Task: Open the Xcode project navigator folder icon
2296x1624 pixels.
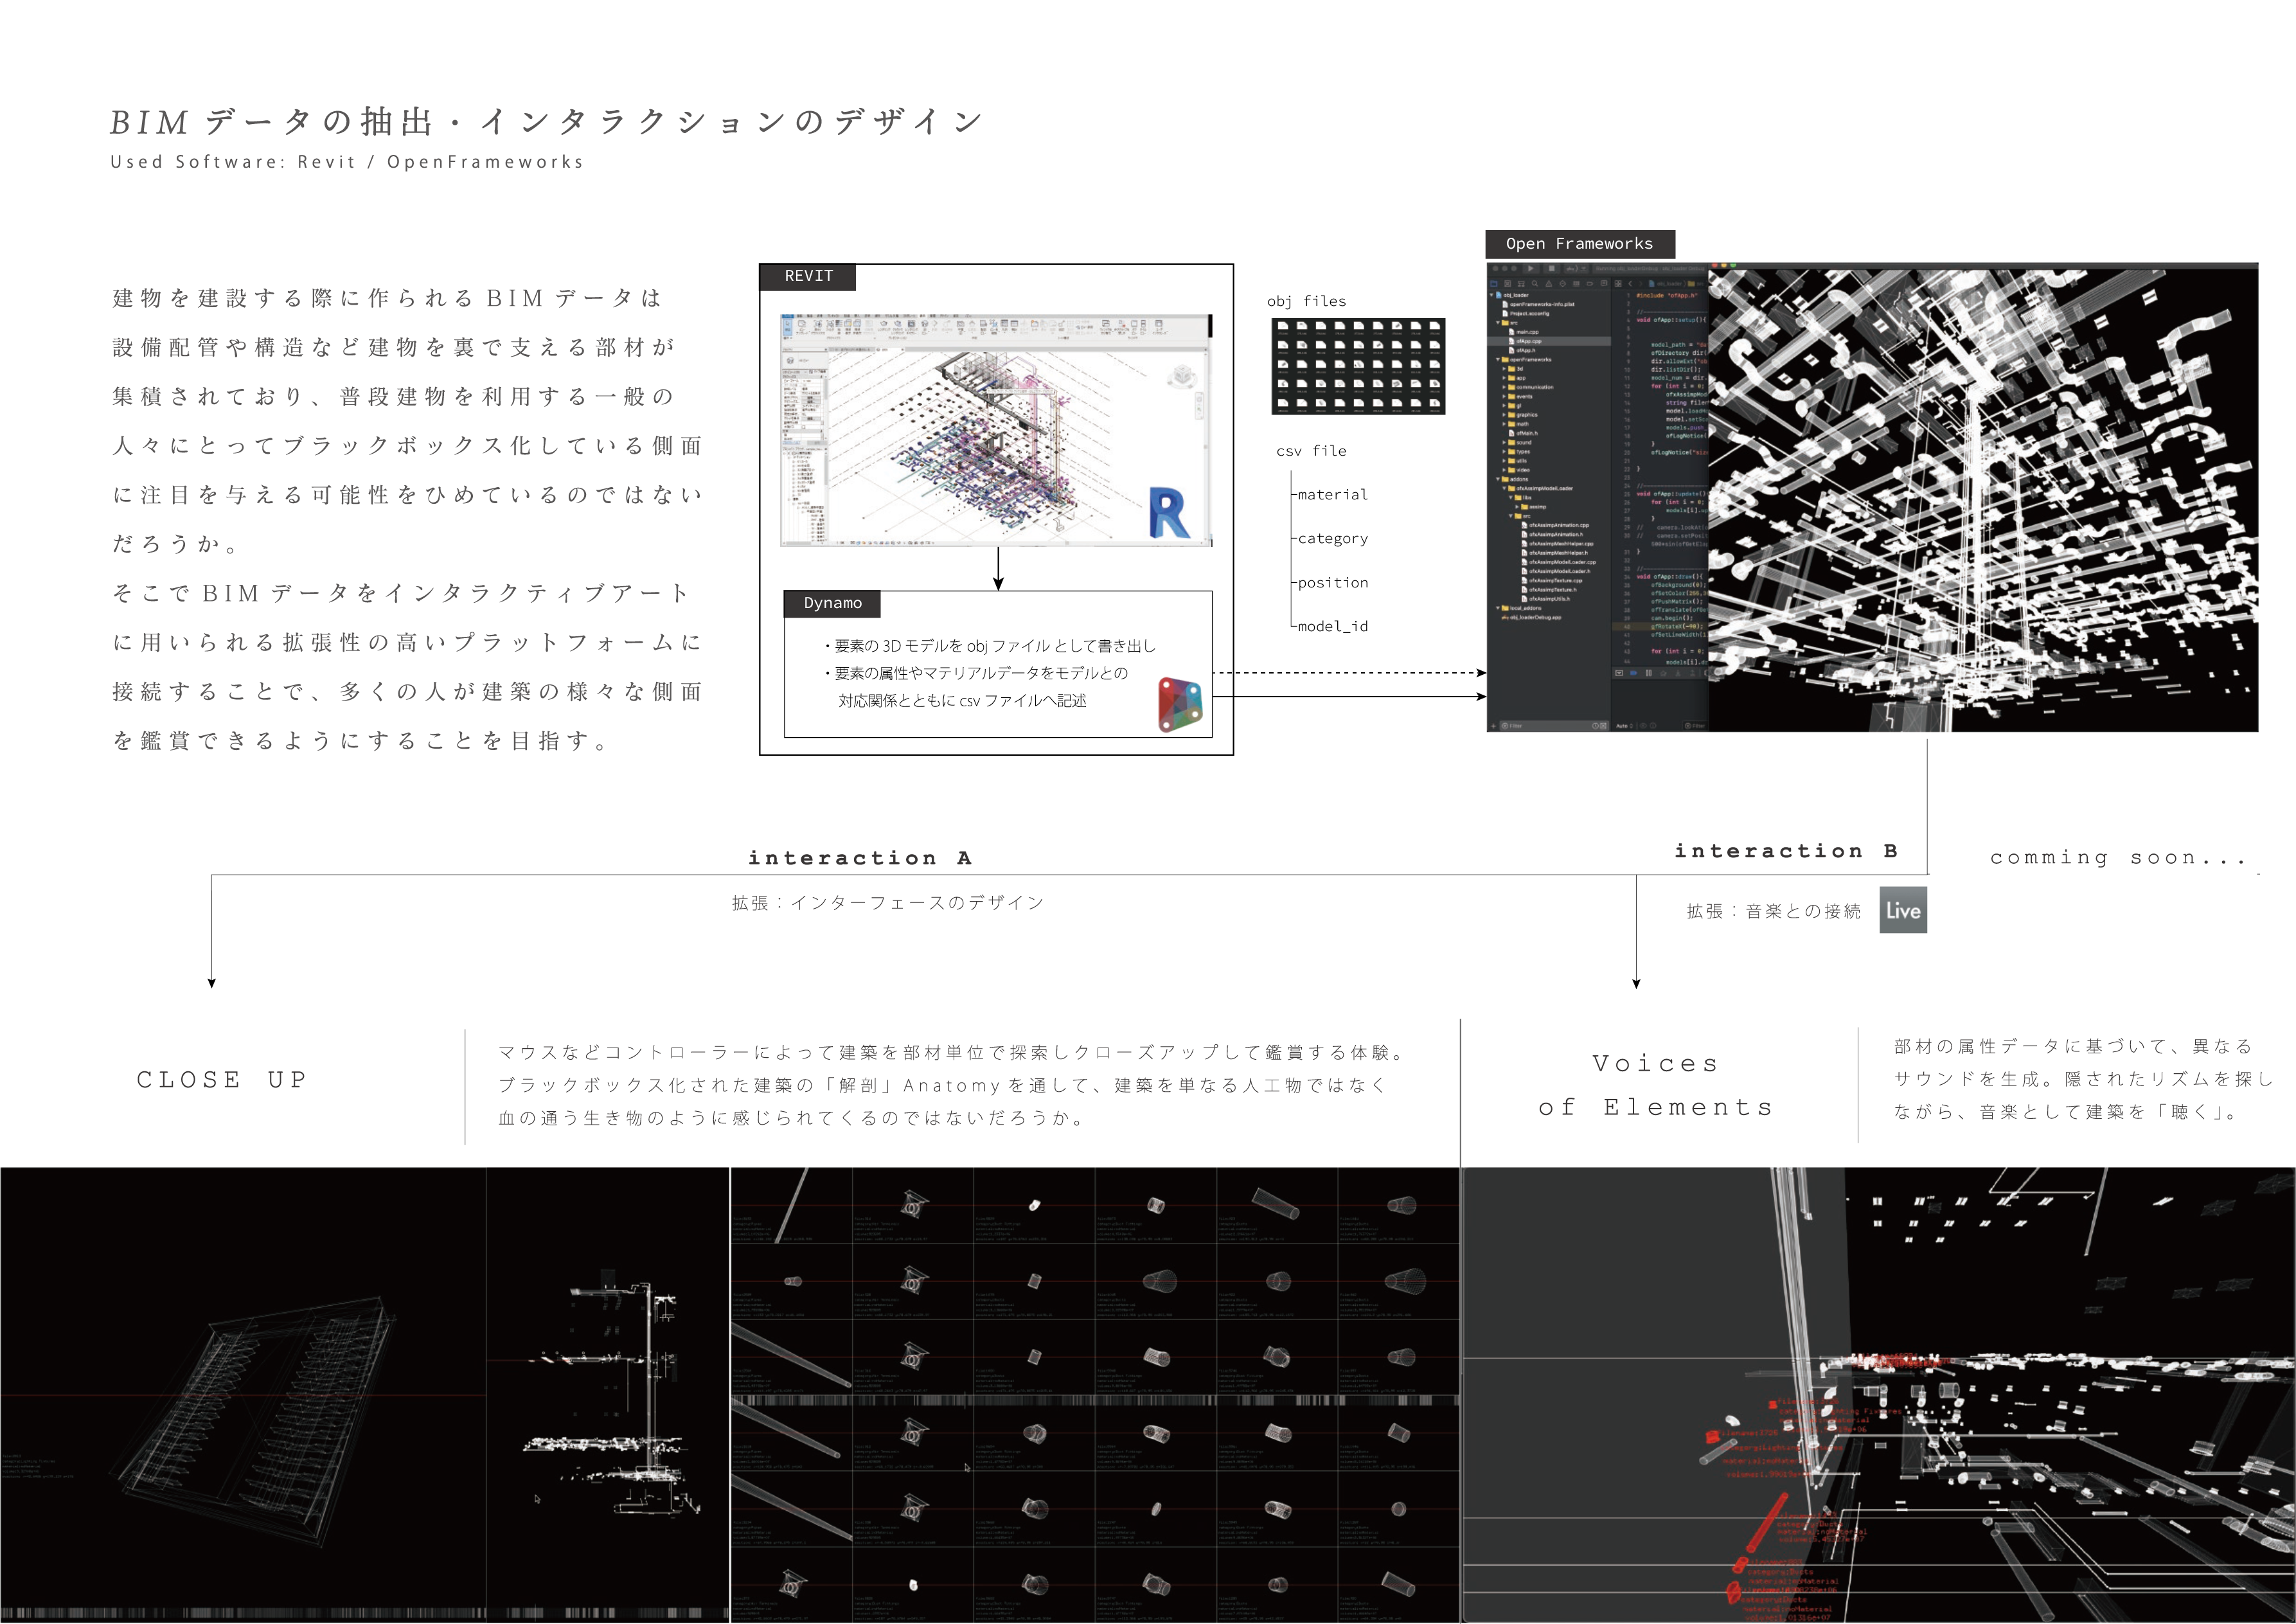Action: click(1494, 284)
